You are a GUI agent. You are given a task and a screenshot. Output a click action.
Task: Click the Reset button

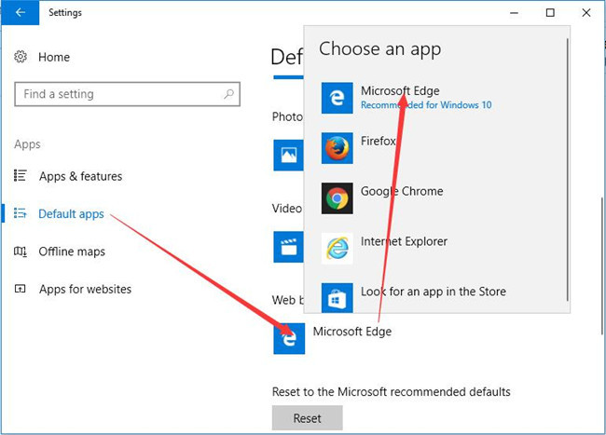308,418
